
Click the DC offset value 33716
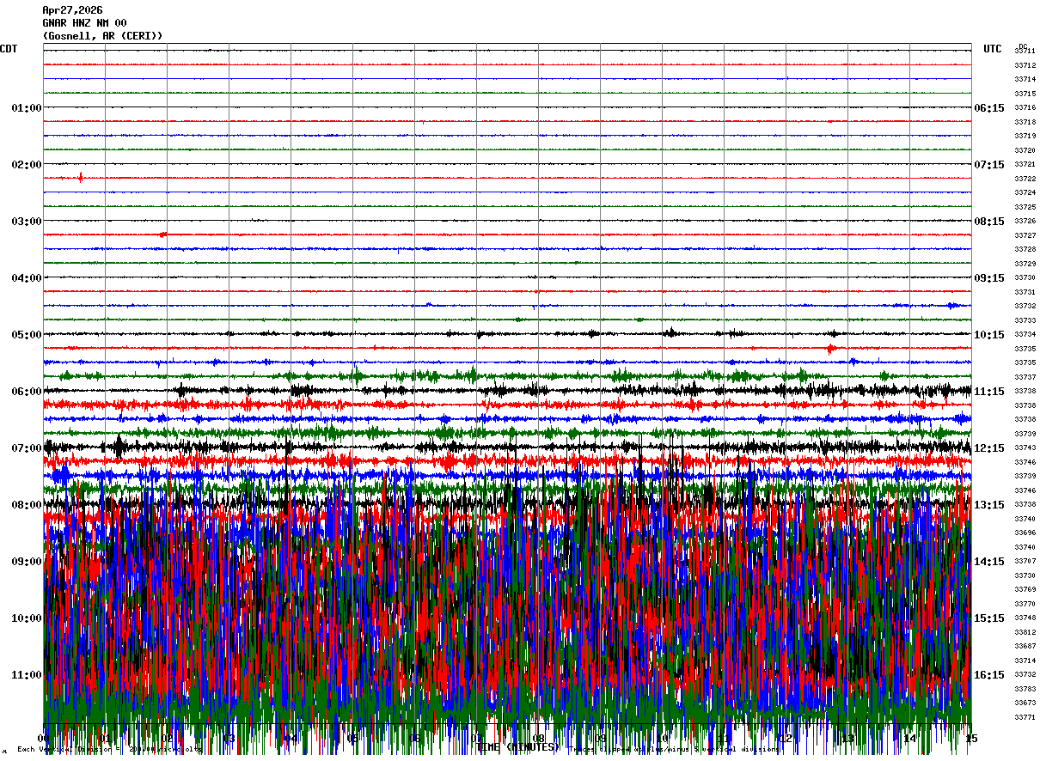click(x=1025, y=108)
